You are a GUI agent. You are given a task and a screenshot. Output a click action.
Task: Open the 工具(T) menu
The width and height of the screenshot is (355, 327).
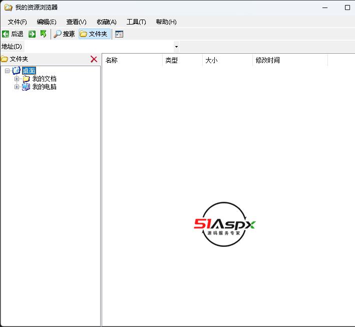[x=136, y=22]
